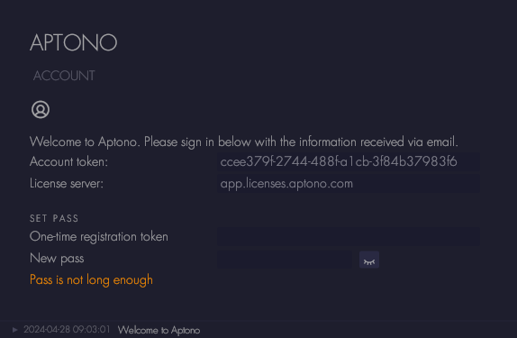This screenshot has height=338, width=517.
Task: Click the welcome sign-in instruction text
Action: pos(244,142)
